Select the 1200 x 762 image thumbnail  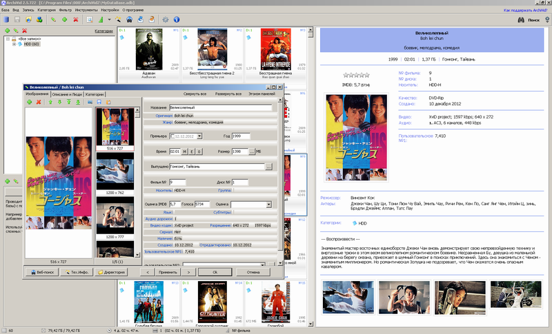tap(115, 173)
